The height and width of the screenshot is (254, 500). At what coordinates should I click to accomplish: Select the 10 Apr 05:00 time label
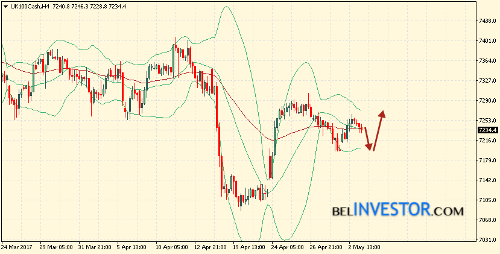pos(172,247)
